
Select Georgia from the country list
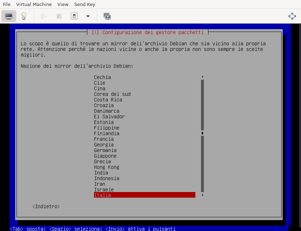pos(145,145)
